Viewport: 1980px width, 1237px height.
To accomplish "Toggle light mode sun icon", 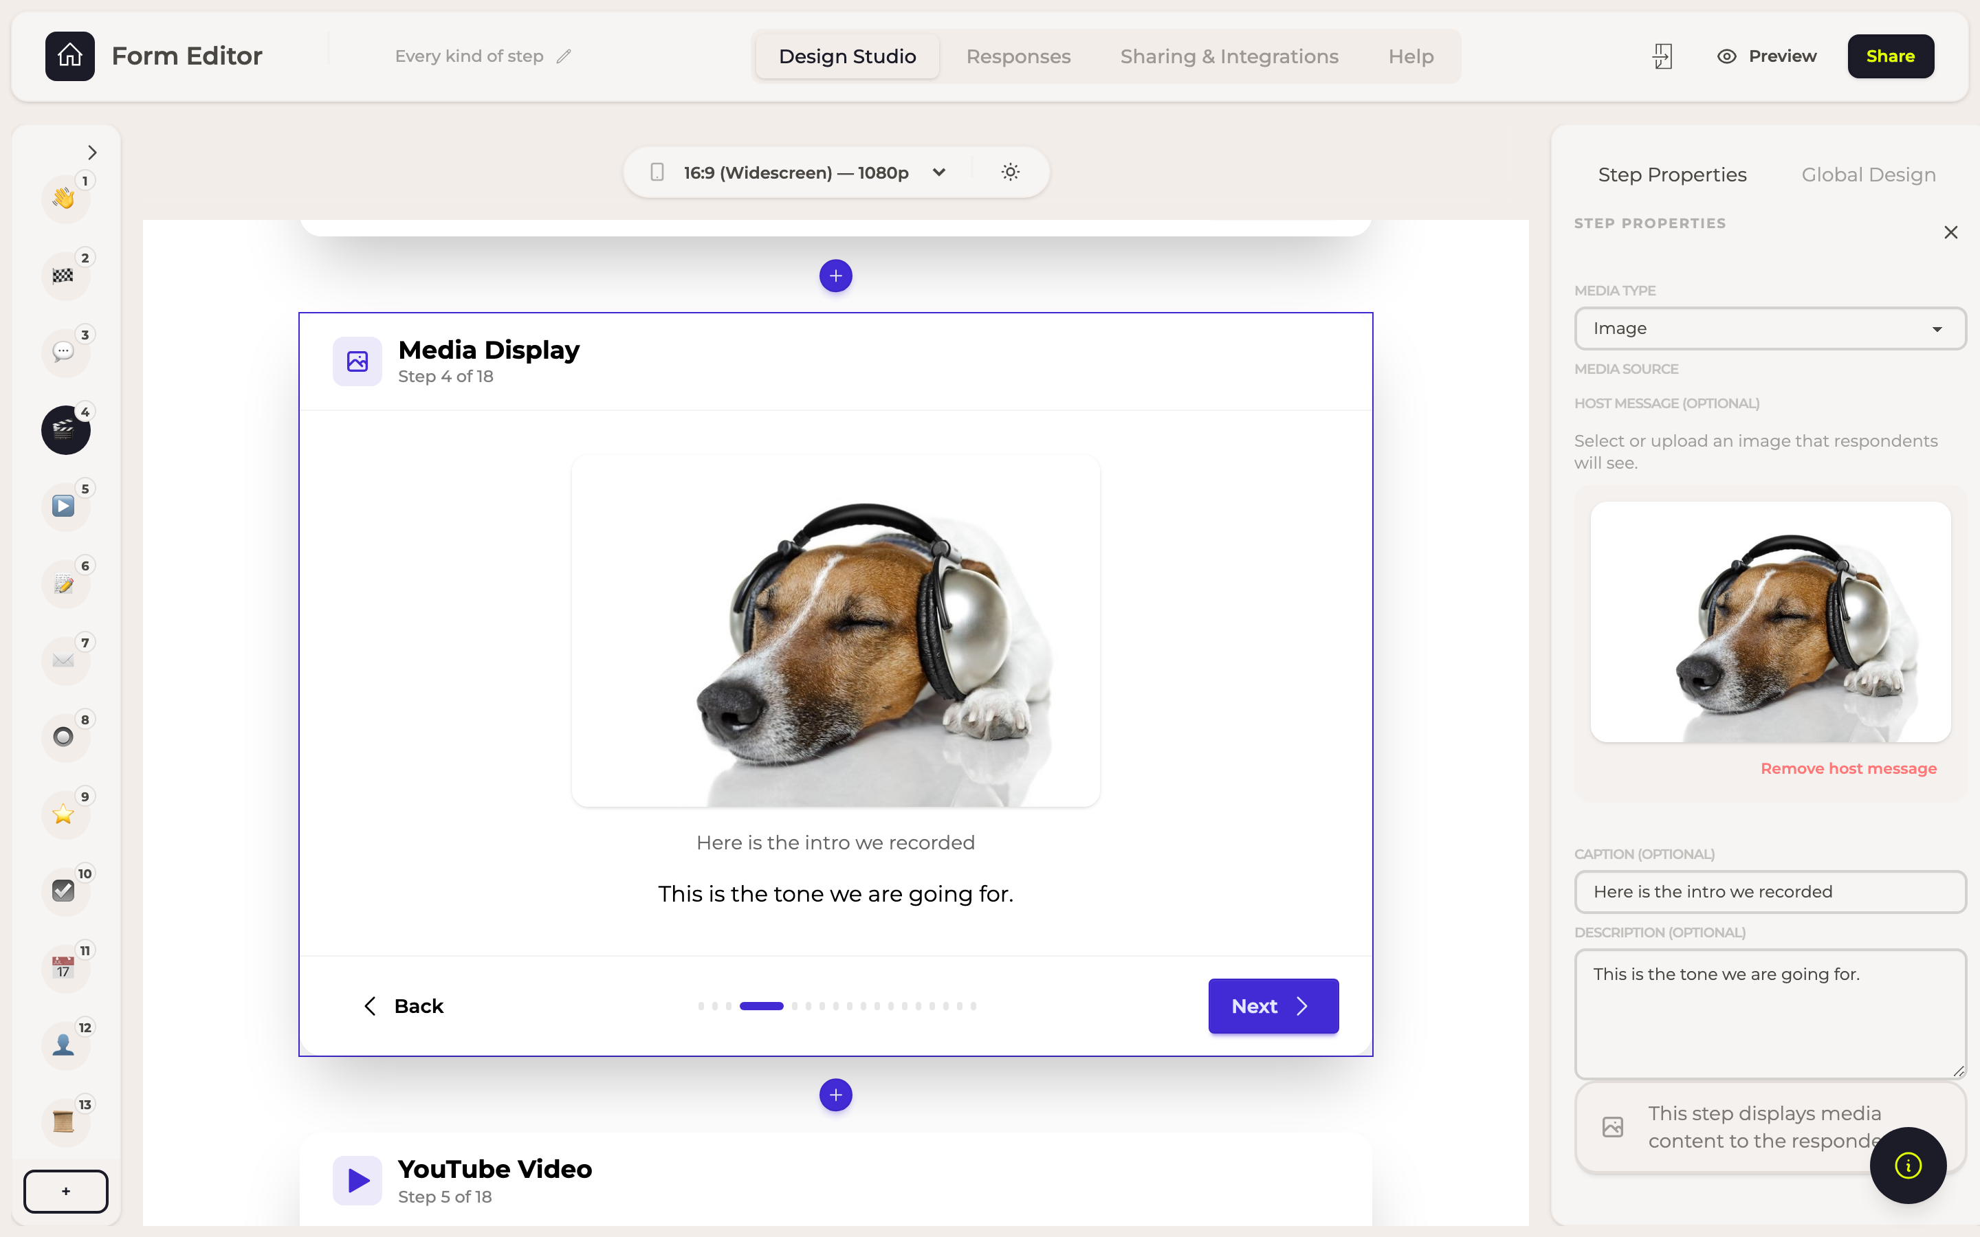I will click(x=1011, y=172).
